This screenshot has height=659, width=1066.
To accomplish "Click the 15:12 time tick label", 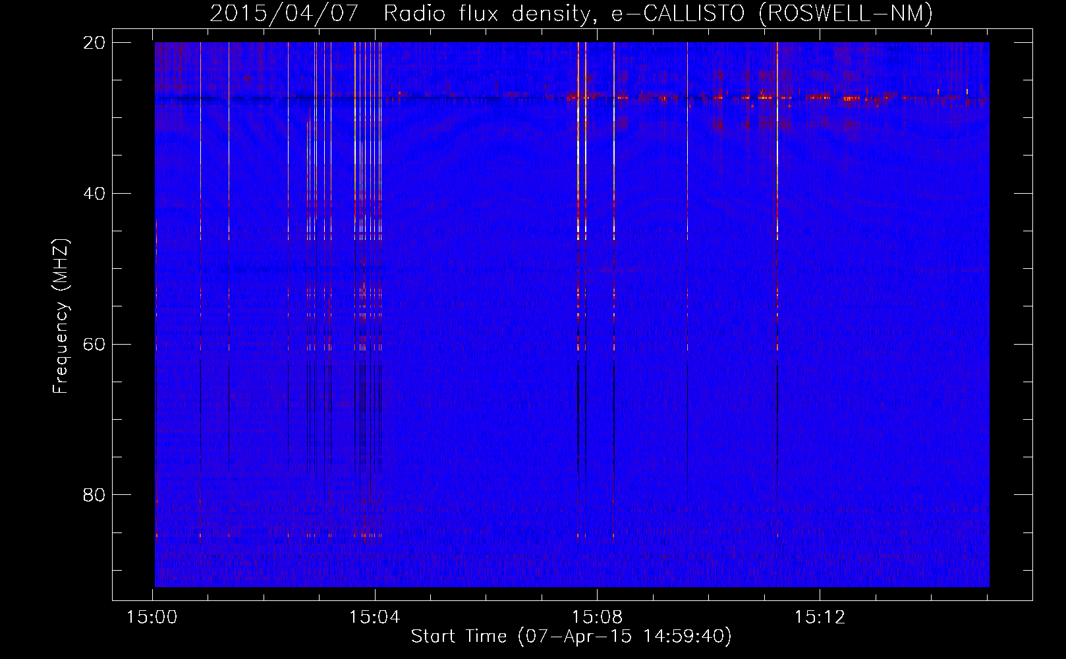I will 820,617.
